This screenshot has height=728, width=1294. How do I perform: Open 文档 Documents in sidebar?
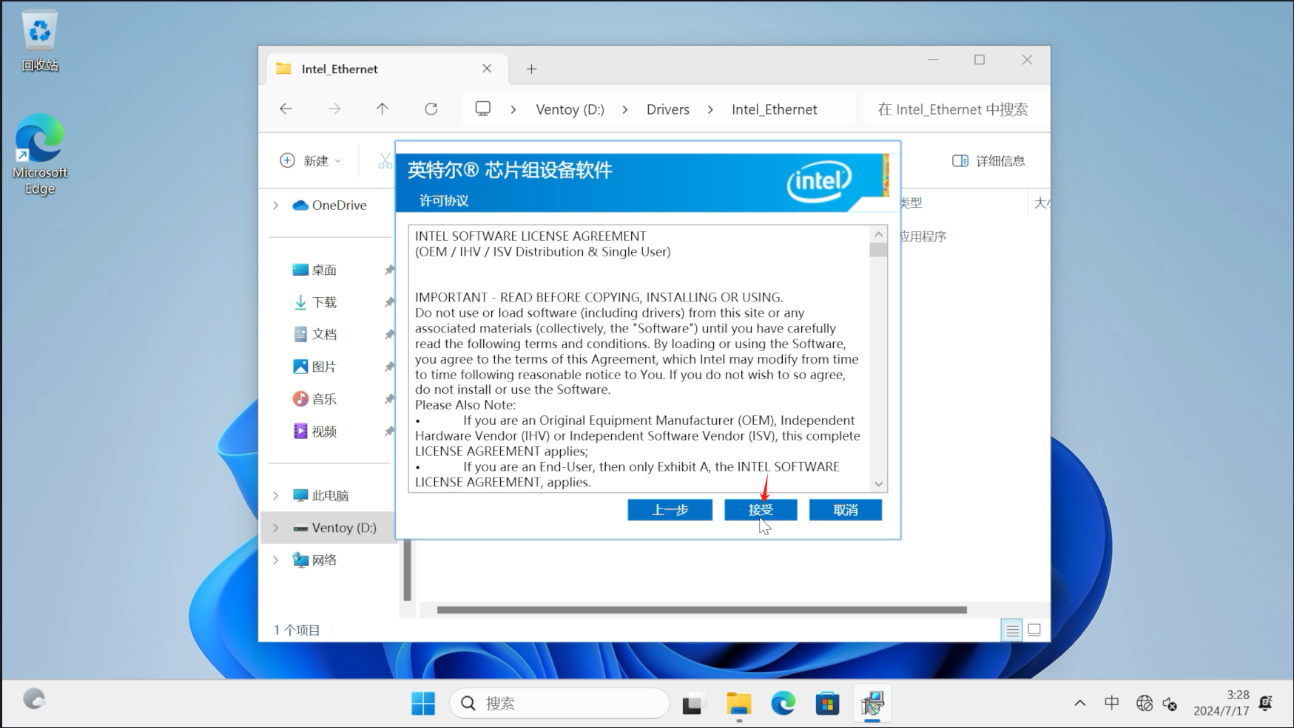[315, 334]
